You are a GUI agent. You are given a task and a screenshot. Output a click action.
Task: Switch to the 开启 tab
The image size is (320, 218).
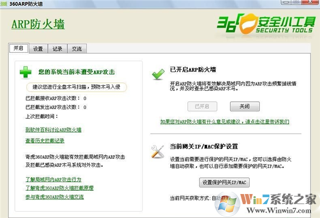click(x=19, y=49)
